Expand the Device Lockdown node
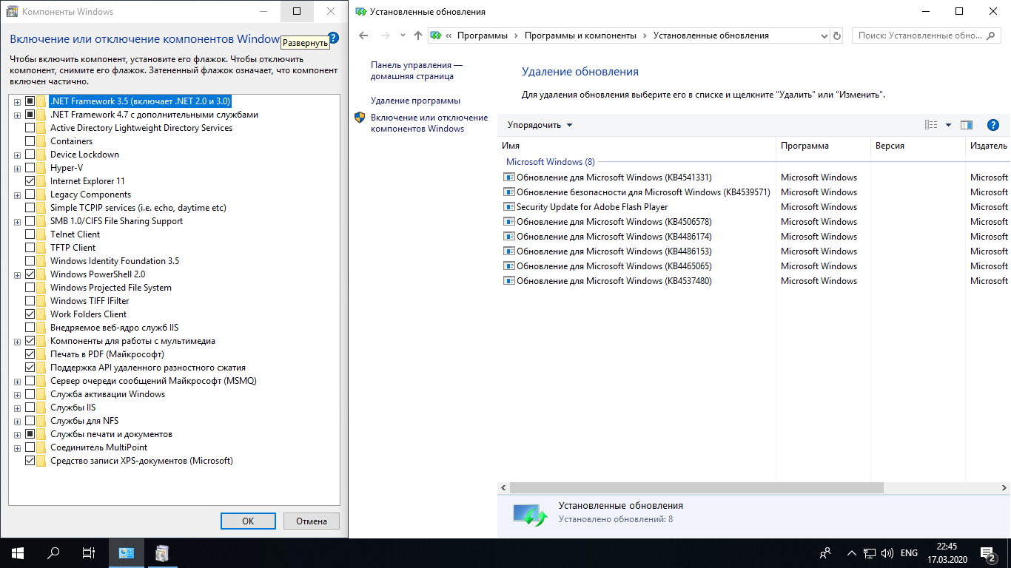Viewport: 1011px width, 568px height. [17, 155]
